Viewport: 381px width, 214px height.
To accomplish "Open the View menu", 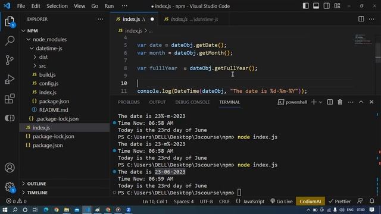I will (79, 6).
